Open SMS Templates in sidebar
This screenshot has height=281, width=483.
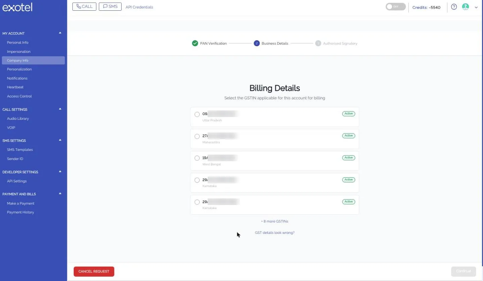pos(20,150)
